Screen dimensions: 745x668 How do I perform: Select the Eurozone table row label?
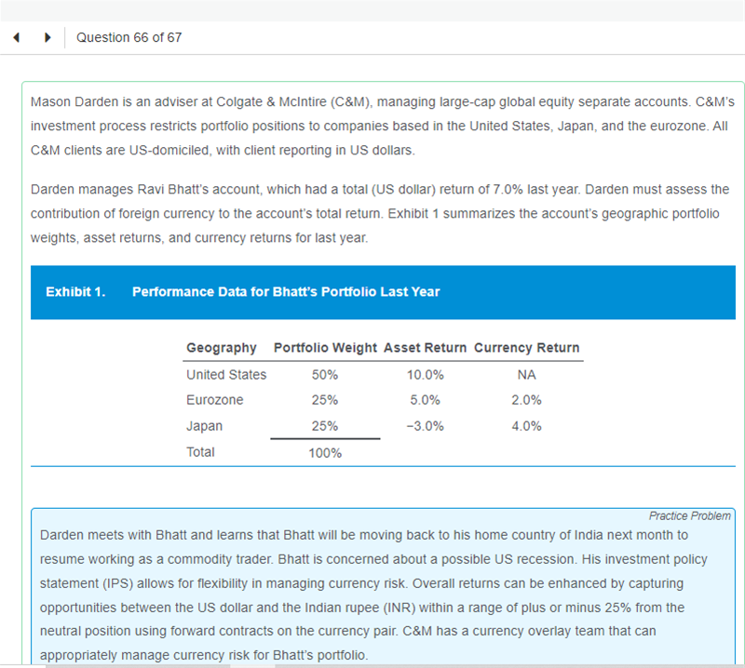point(215,400)
